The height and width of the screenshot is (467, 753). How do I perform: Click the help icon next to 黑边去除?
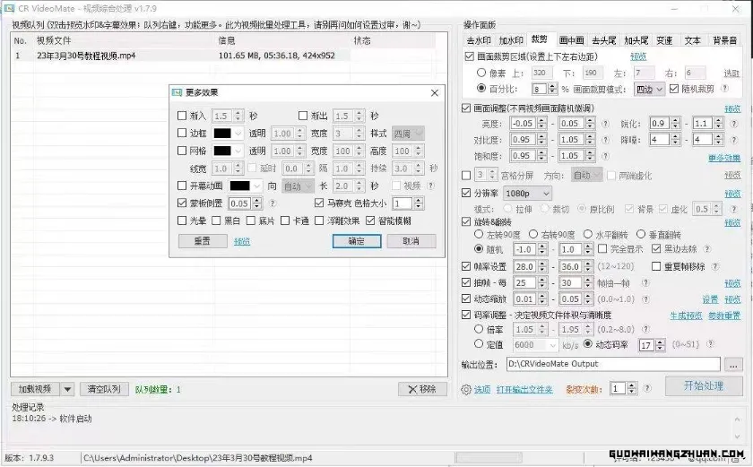pyautogui.click(x=707, y=248)
